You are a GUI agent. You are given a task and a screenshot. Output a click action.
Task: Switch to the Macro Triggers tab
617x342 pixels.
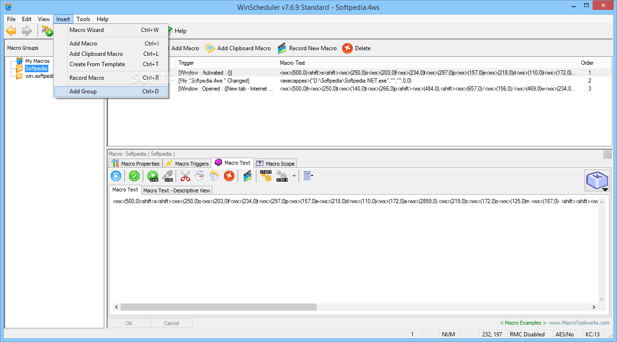click(187, 163)
